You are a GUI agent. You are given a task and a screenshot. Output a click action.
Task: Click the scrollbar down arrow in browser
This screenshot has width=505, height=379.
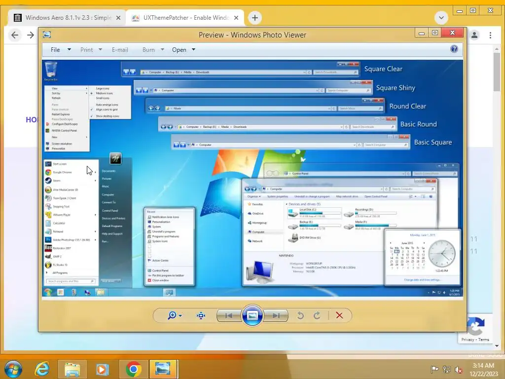[497, 346]
